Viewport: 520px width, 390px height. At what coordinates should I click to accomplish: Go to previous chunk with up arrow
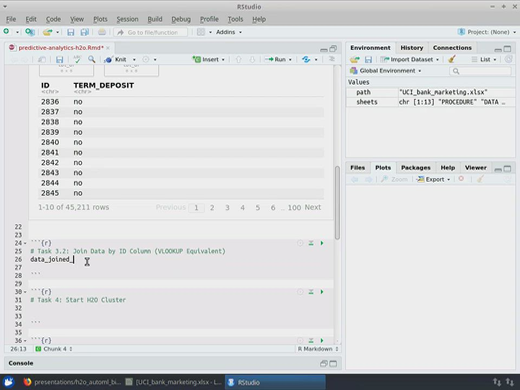238,60
